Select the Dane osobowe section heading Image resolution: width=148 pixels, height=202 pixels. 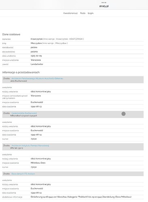click(11, 34)
